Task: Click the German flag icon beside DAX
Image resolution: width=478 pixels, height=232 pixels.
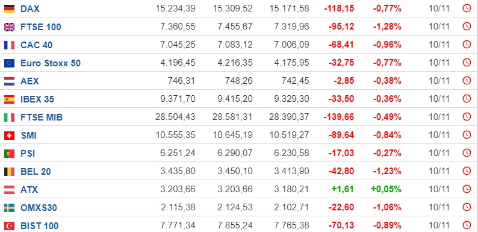Action: (x=9, y=9)
